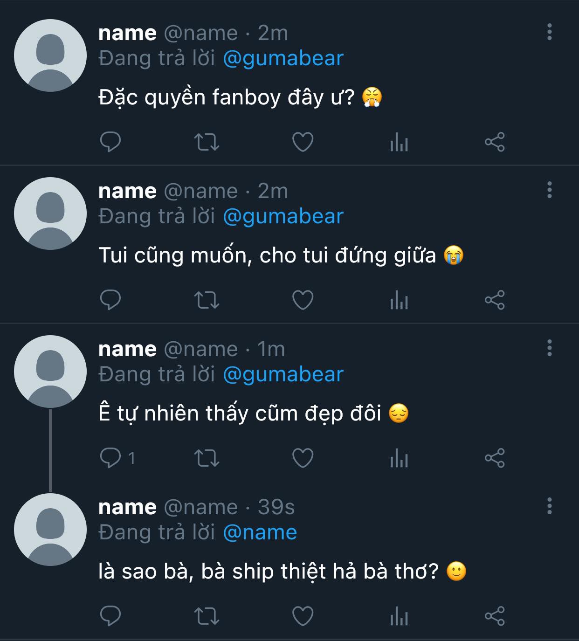Open more menu on "là sao bà" tweet
Image resolution: width=579 pixels, height=641 pixels.
point(550,506)
